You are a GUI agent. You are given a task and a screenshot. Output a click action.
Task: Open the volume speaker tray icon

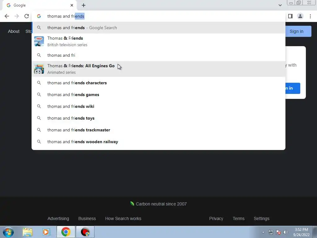286,232
